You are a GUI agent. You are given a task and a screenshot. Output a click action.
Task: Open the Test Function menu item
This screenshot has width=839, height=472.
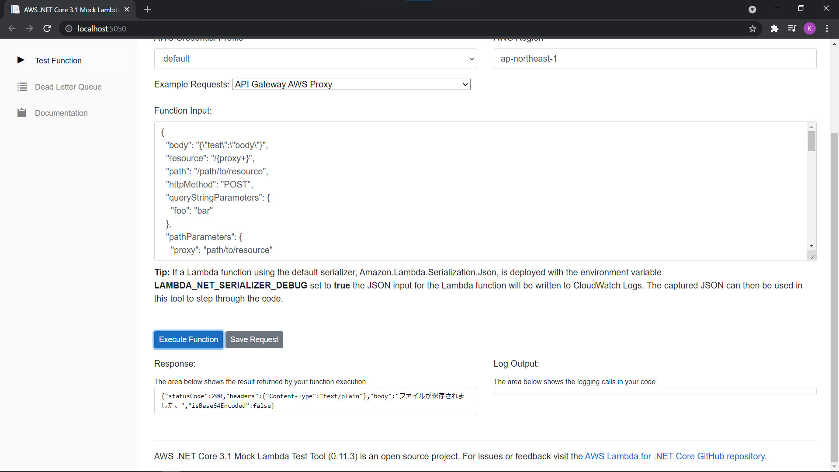(58, 60)
